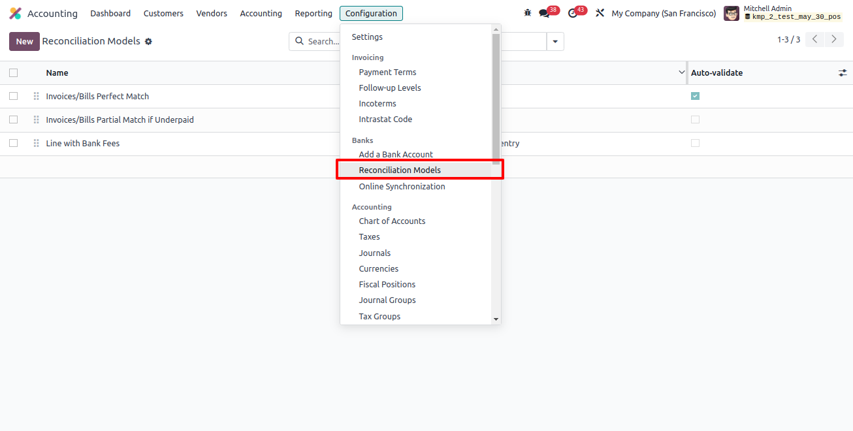Open the activities clock icon
The image size is (853, 431).
[x=573, y=13]
